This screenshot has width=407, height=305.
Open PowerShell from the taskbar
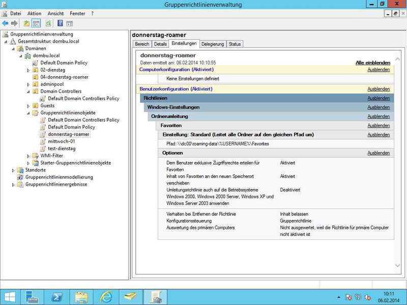[58, 296]
